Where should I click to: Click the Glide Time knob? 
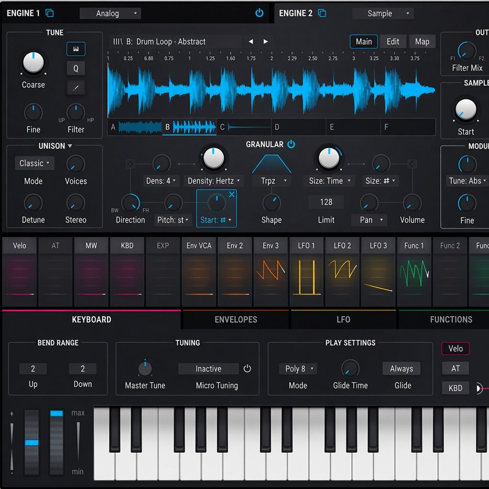350,368
